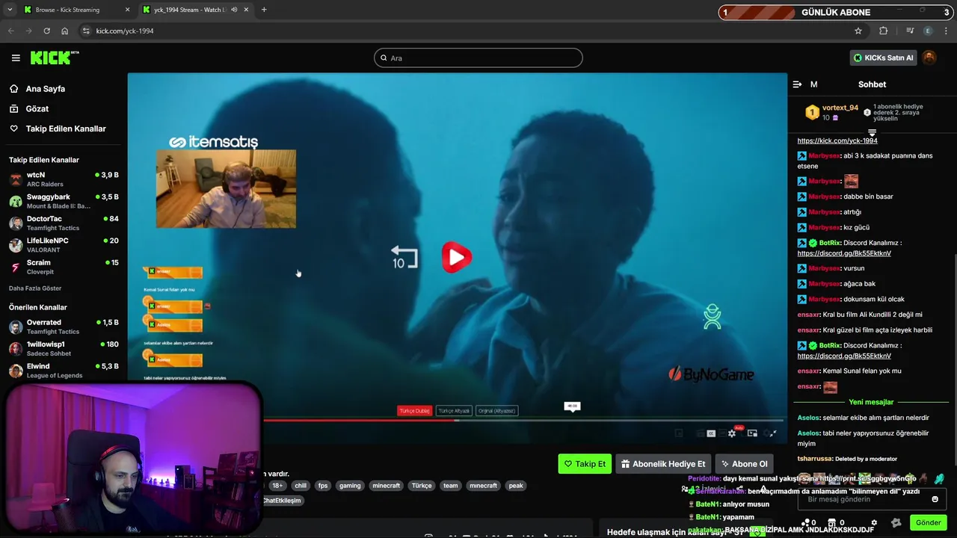Click the chill stream tag
Screen dimensions: 957x538
coord(300,486)
